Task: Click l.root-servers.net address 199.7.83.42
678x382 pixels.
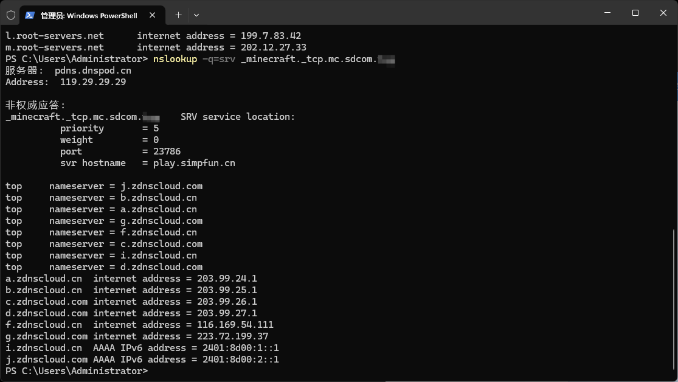Action: point(271,36)
